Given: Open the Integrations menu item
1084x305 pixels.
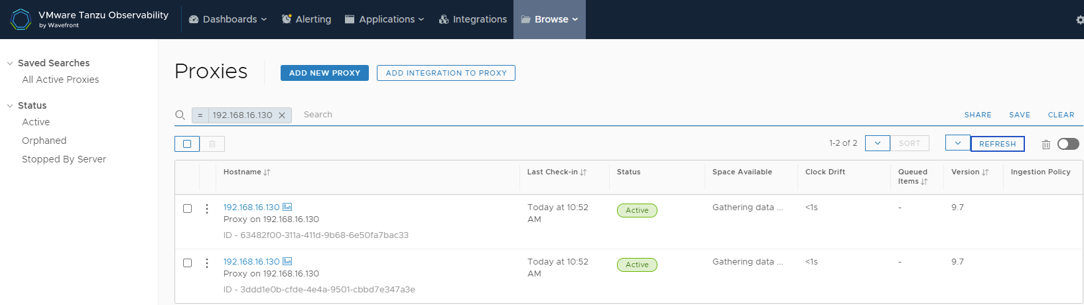Looking at the screenshot, I should pos(472,19).
